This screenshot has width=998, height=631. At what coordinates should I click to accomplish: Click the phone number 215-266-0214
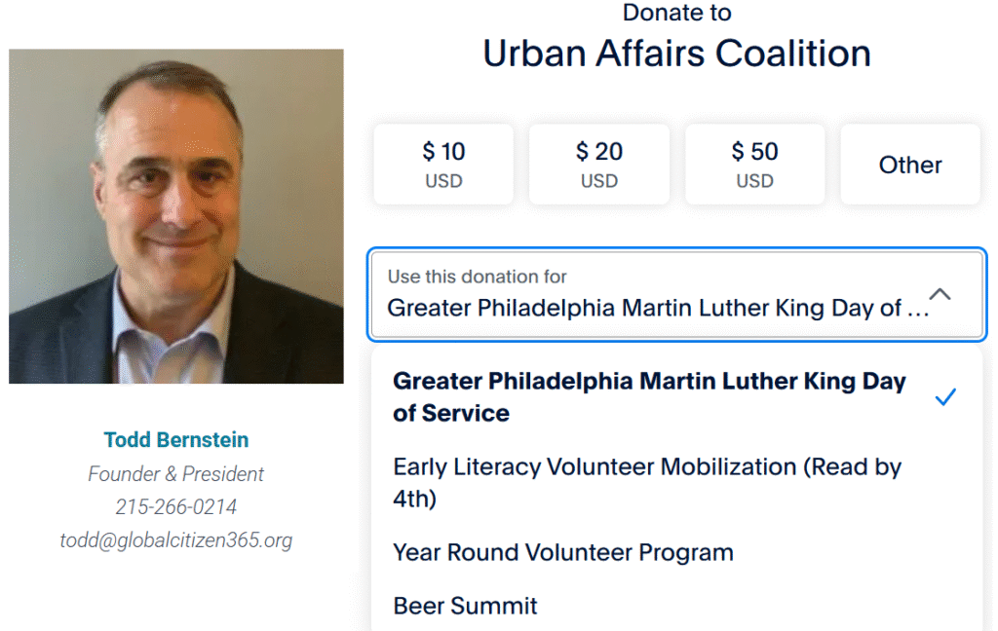click(176, 507)
